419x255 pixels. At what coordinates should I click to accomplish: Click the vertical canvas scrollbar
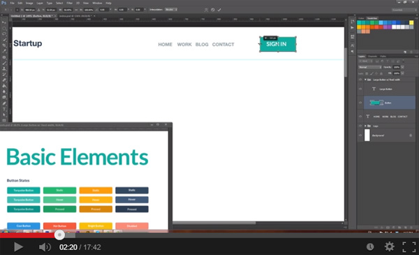[346, 63]
